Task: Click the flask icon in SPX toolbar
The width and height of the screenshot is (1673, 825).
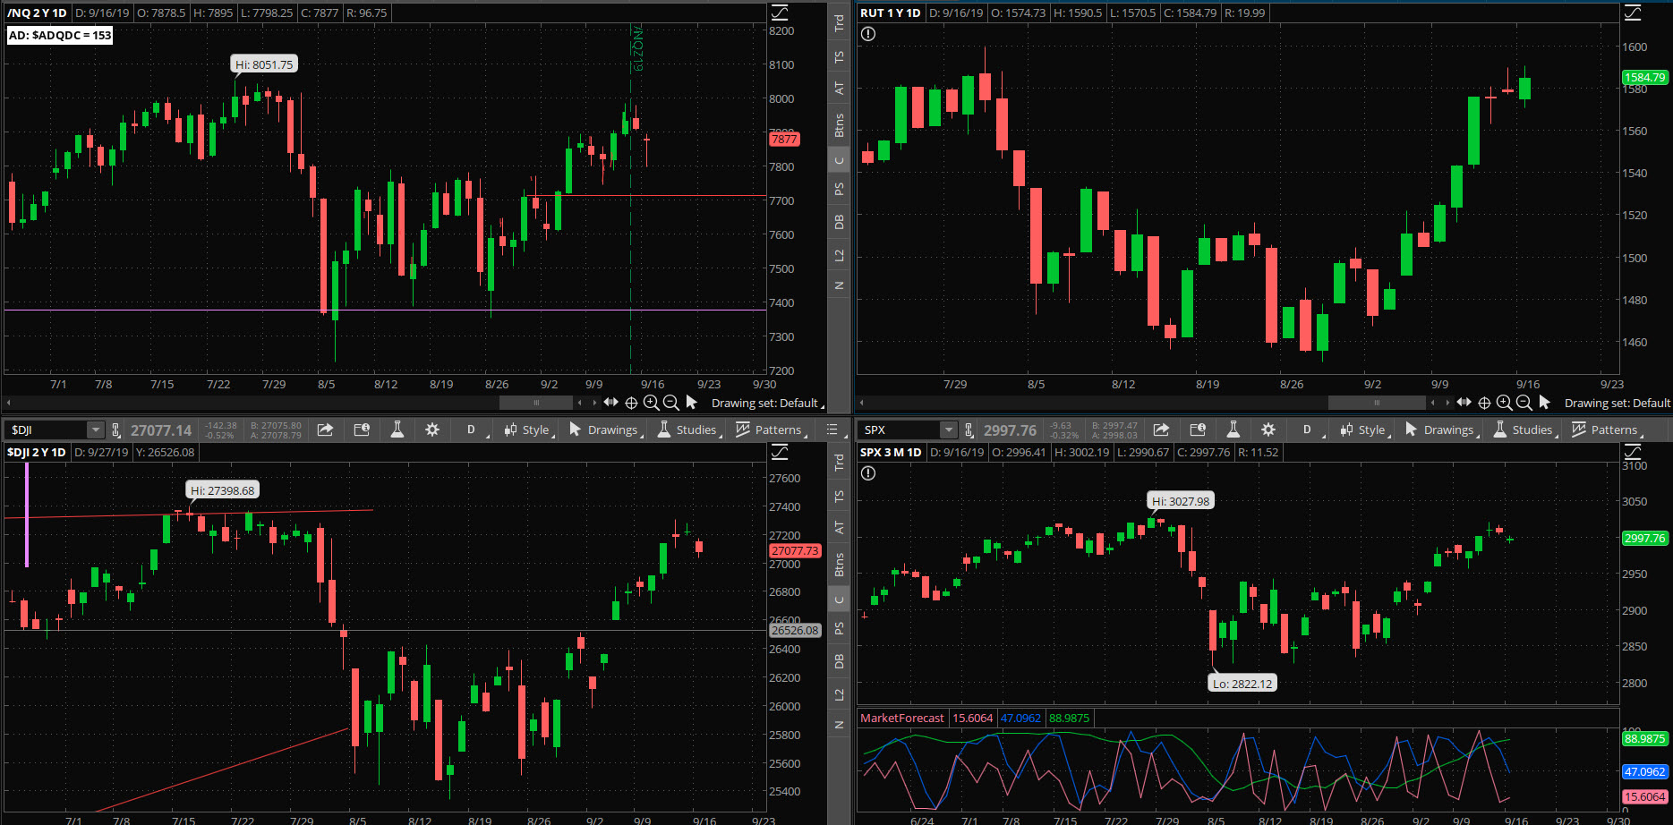Action: pos(1233,430)
